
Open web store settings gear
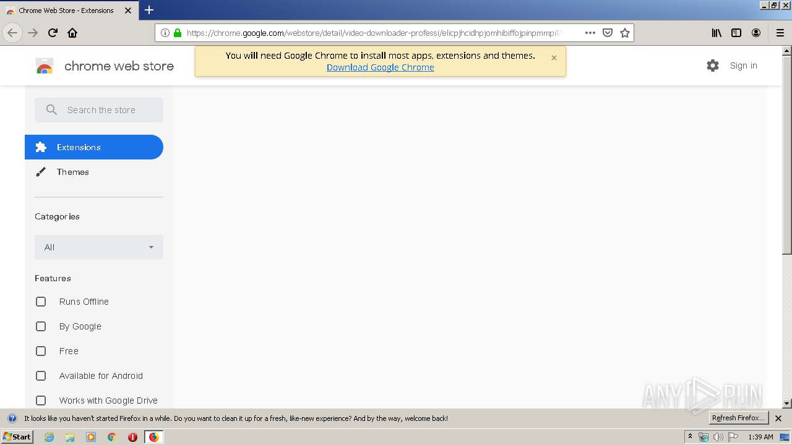(713, 66)
